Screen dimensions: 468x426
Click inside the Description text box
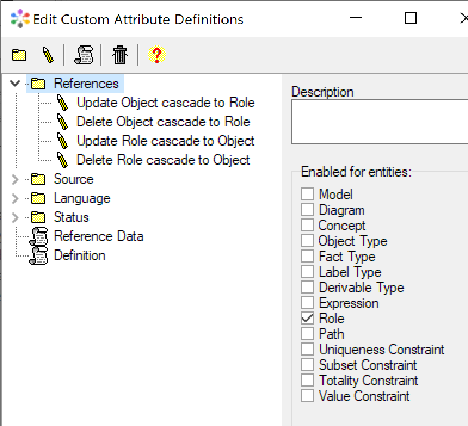pos(379,122)
